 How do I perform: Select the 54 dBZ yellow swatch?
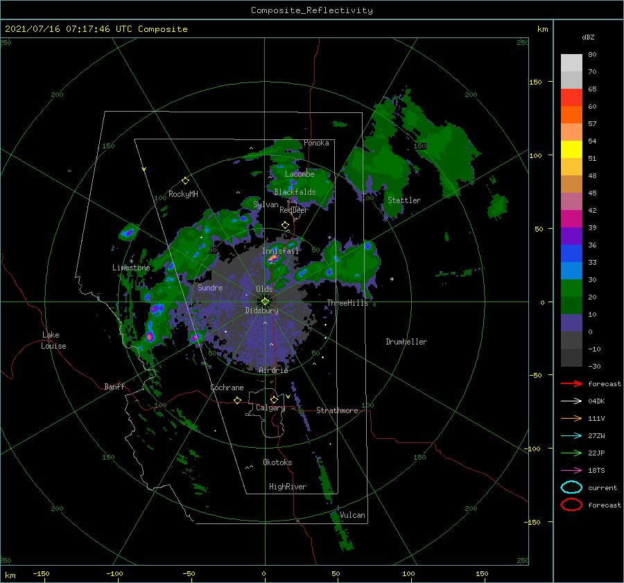[x=571, y=149]
